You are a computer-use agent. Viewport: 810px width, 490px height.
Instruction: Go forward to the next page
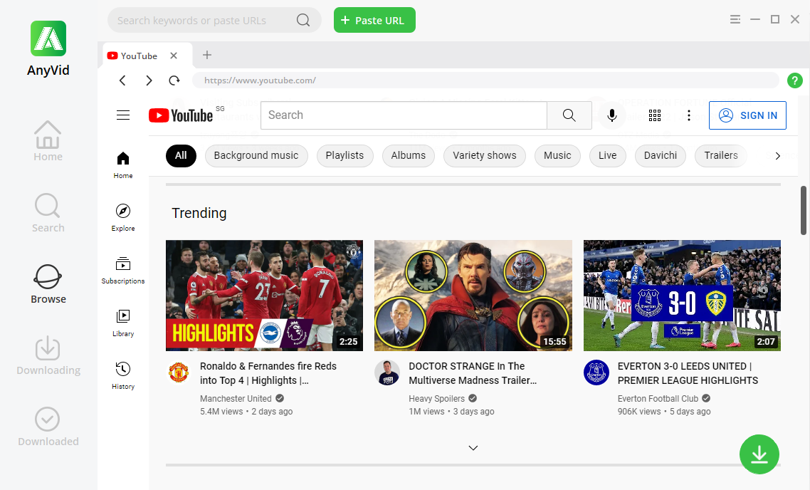click(149, 80)
